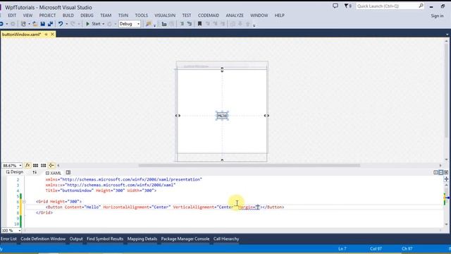Screen dimensions: 451x254
Task: Expand the New Project dropdown arrow
Action: [29, 24]
